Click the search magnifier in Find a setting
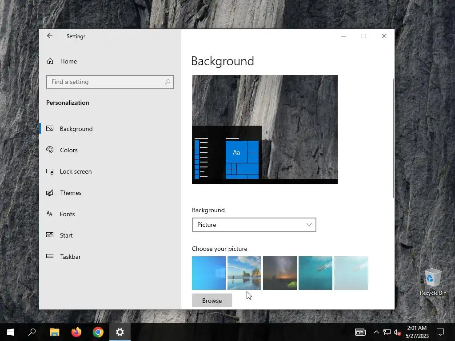The image size is (455, 341). [x=168, y=82]
